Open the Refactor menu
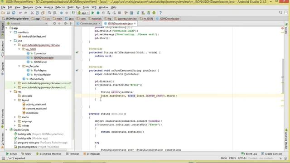The width and height of the screenshot is (290, 163). click(x=60, y=7)
